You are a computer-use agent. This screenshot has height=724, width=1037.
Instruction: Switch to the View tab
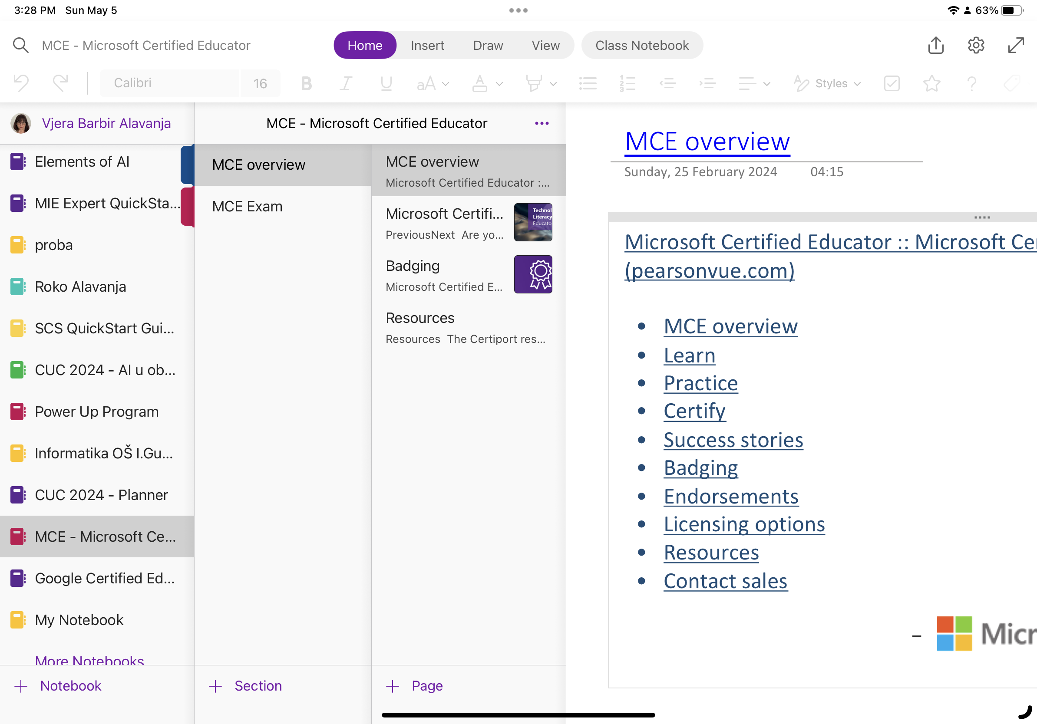point(545,45)
